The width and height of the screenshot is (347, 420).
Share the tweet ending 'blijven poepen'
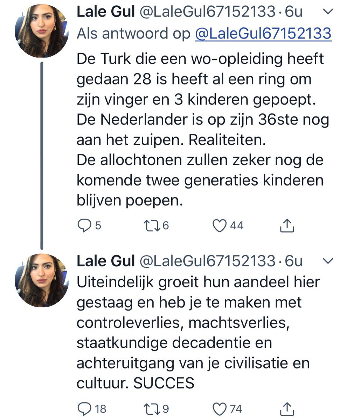287,226
